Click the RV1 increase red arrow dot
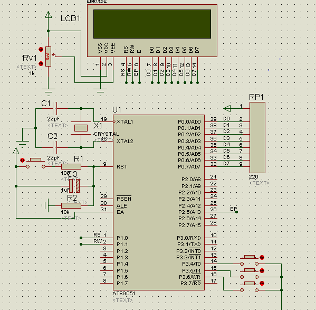The height and width of the screenshot is (310, 316). click(41, 50)
